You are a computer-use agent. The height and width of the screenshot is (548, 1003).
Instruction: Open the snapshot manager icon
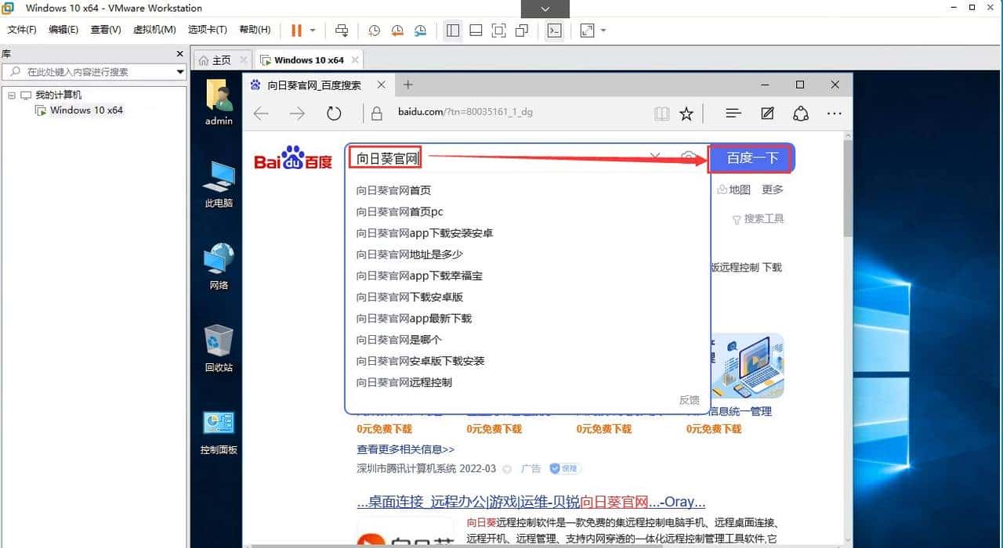(x=421, y=31)
